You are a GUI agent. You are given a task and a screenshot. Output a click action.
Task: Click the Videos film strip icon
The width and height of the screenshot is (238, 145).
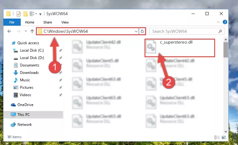pos(16,95)
